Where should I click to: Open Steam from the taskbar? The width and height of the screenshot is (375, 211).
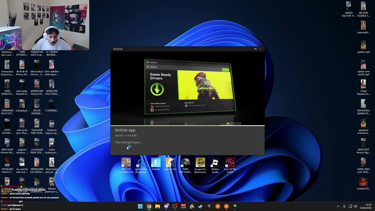pyautogui.click(x=200, y=206)
